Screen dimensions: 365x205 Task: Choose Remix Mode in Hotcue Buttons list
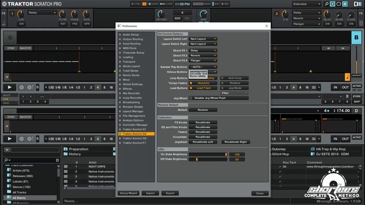pos(198,76)
